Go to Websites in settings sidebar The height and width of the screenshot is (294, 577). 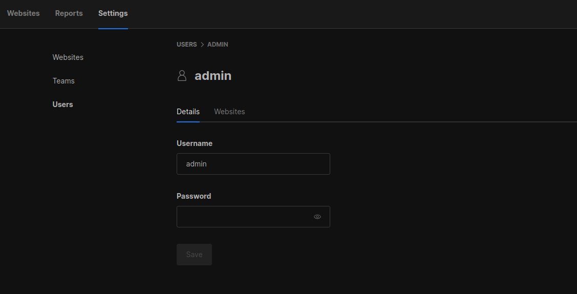click(x=68, y=57)
